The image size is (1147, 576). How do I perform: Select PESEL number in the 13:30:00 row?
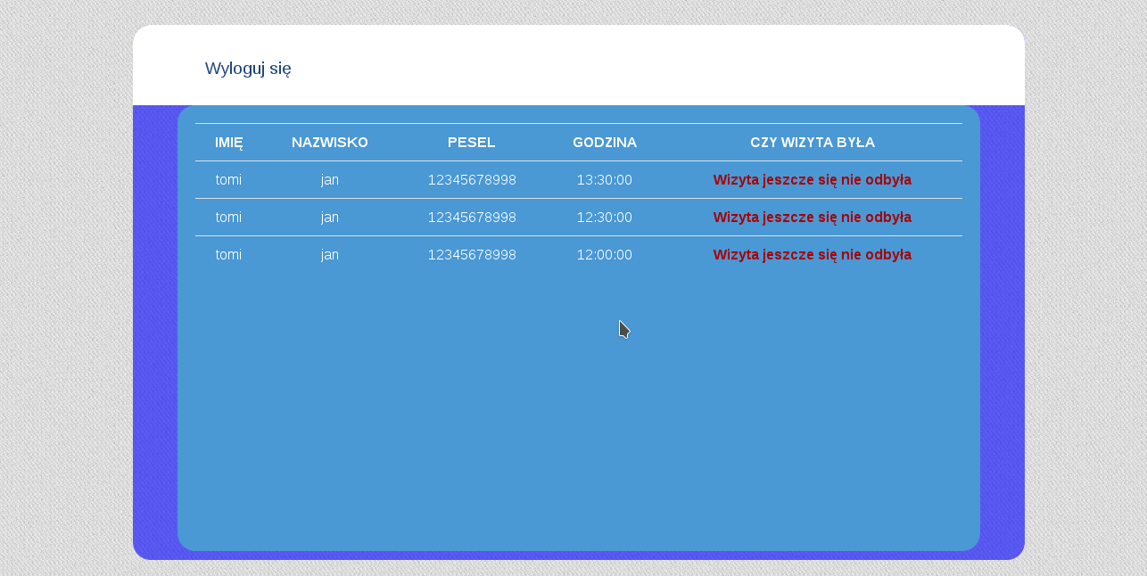pos(471,180)
